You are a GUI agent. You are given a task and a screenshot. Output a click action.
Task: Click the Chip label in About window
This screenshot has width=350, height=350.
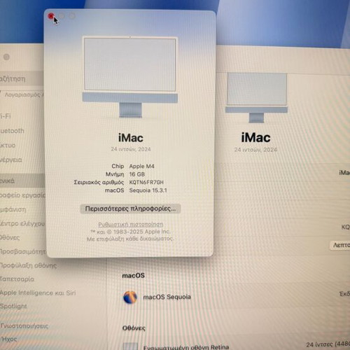tap(118, 167)
